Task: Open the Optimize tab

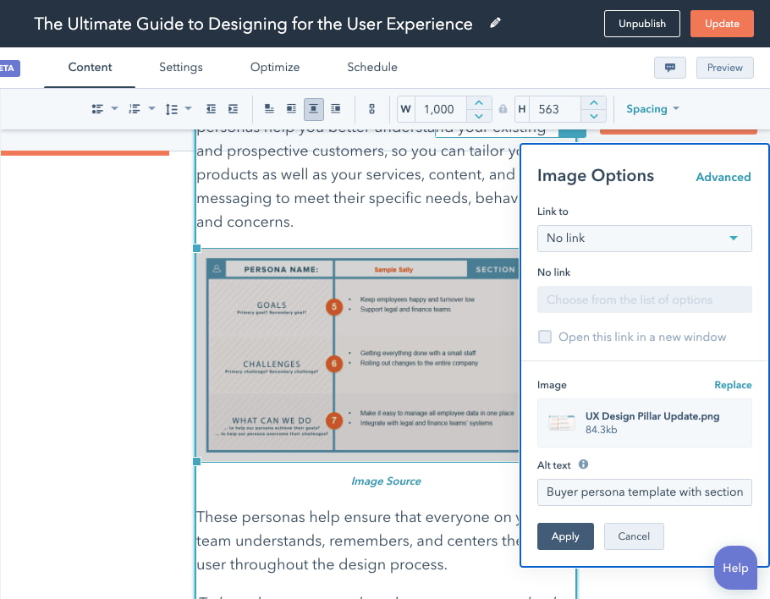Action: click(274, 67)
